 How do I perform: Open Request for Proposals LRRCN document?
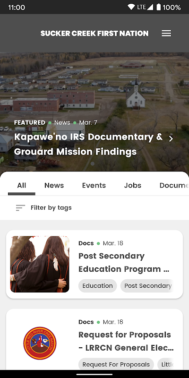coord(94,339)
